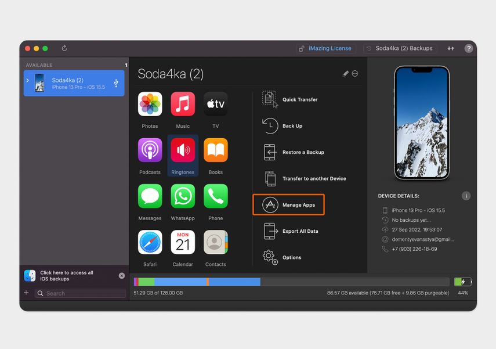496x349 pixels.
Task: Expand the Soda4ka (2) device chevron
Action: [x=27, y=81]
